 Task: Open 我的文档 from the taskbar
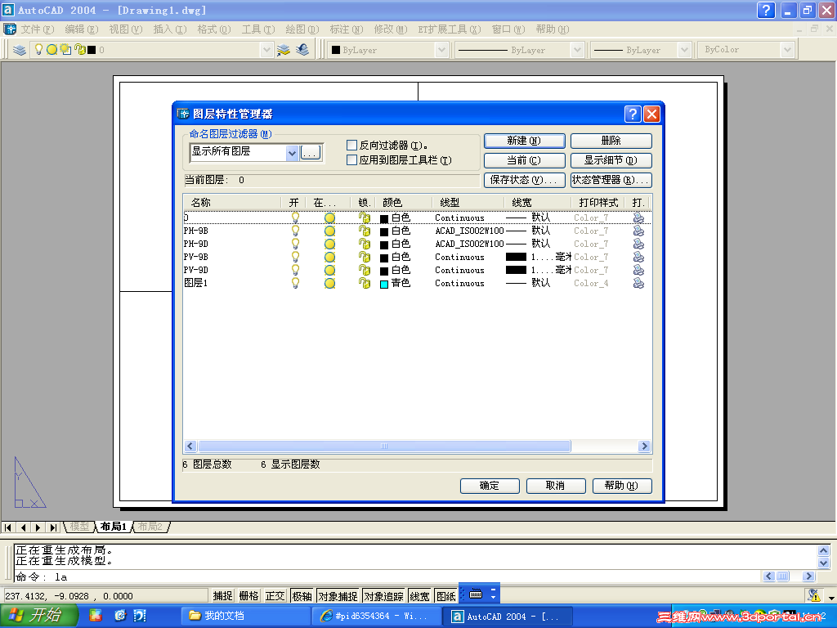244,616
